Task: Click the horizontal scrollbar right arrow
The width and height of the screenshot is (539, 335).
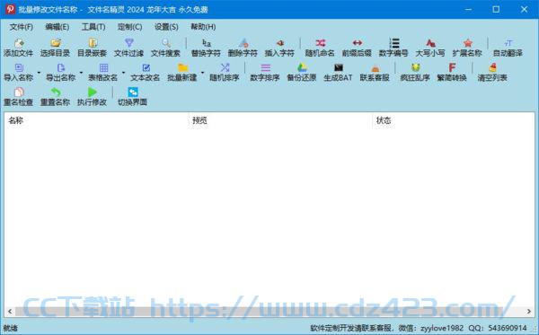Action: tap(529, 312)
